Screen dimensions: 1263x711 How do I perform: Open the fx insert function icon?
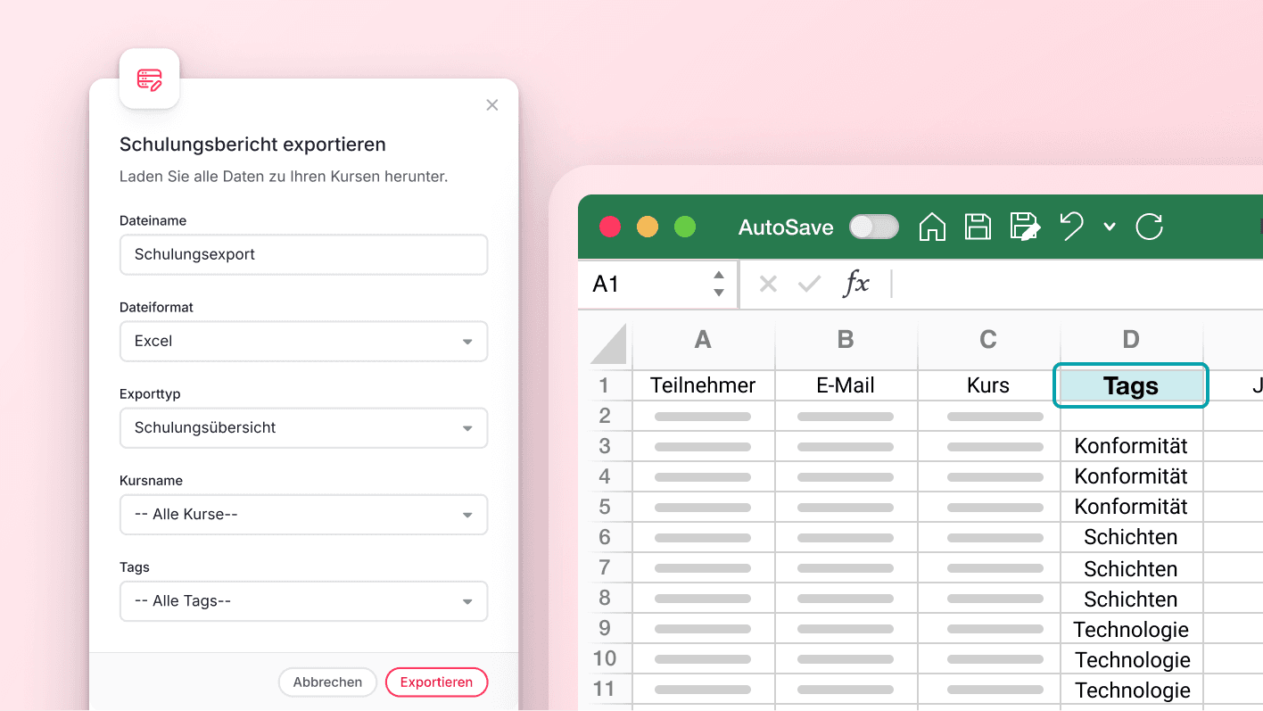(x=856, y=285)
